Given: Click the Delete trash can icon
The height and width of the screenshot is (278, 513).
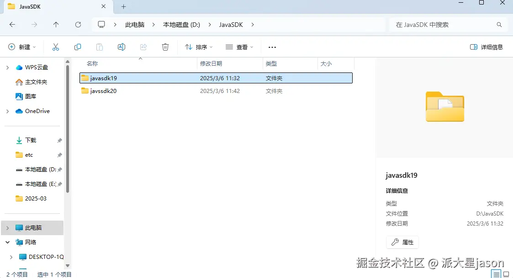Looking at the screenshot, I should (165, 47).
